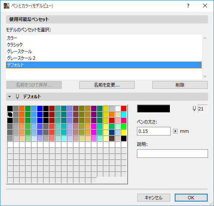Click the 削除 button
The image size is (214, 206).
tap(180, 85)
